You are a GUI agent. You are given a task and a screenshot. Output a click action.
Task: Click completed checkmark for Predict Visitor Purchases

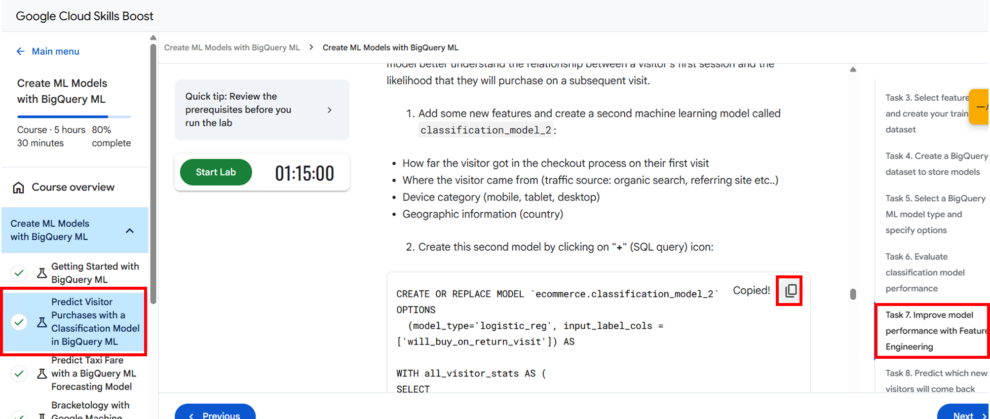coord(19,322)
